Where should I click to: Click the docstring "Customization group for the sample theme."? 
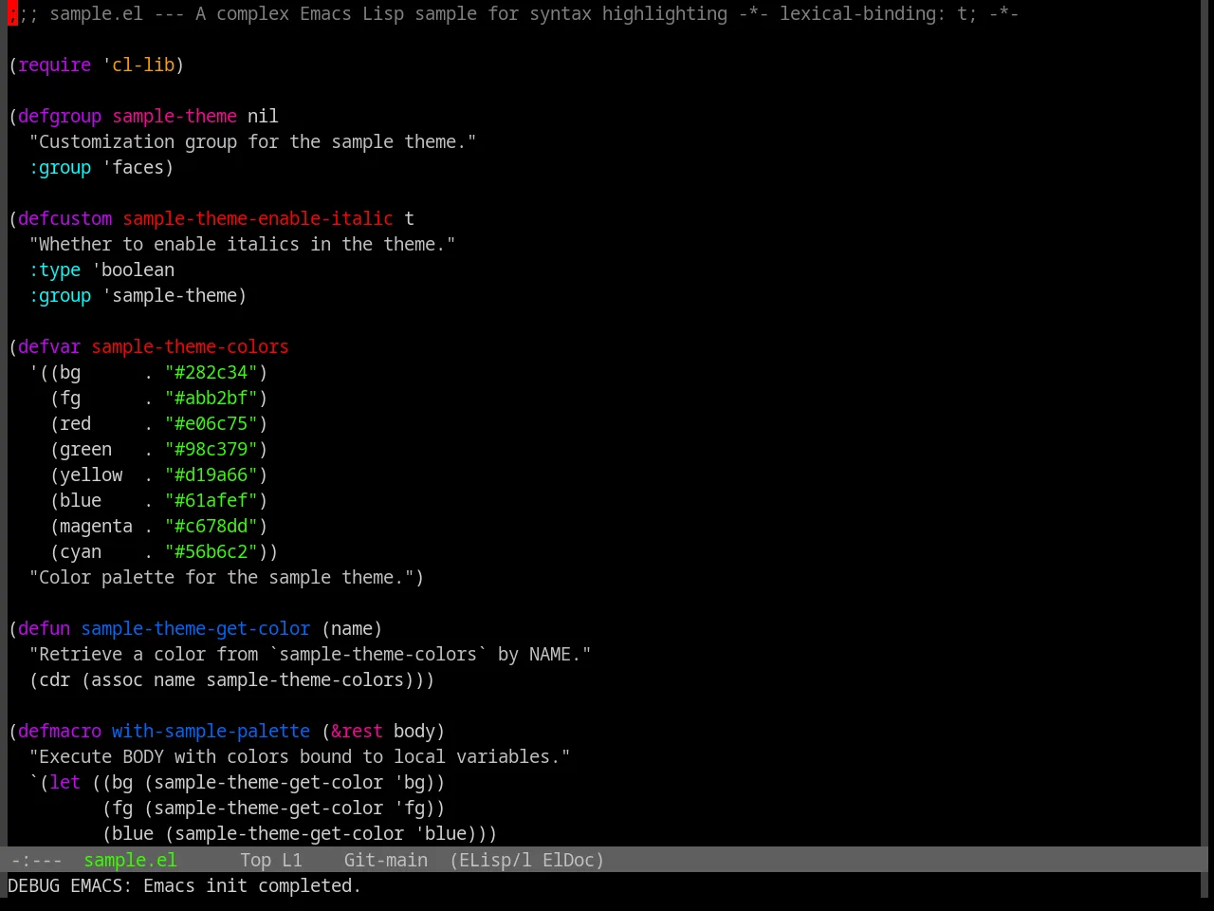252,141
